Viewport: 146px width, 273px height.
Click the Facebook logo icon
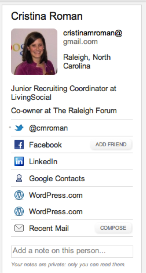click(19, 145)
